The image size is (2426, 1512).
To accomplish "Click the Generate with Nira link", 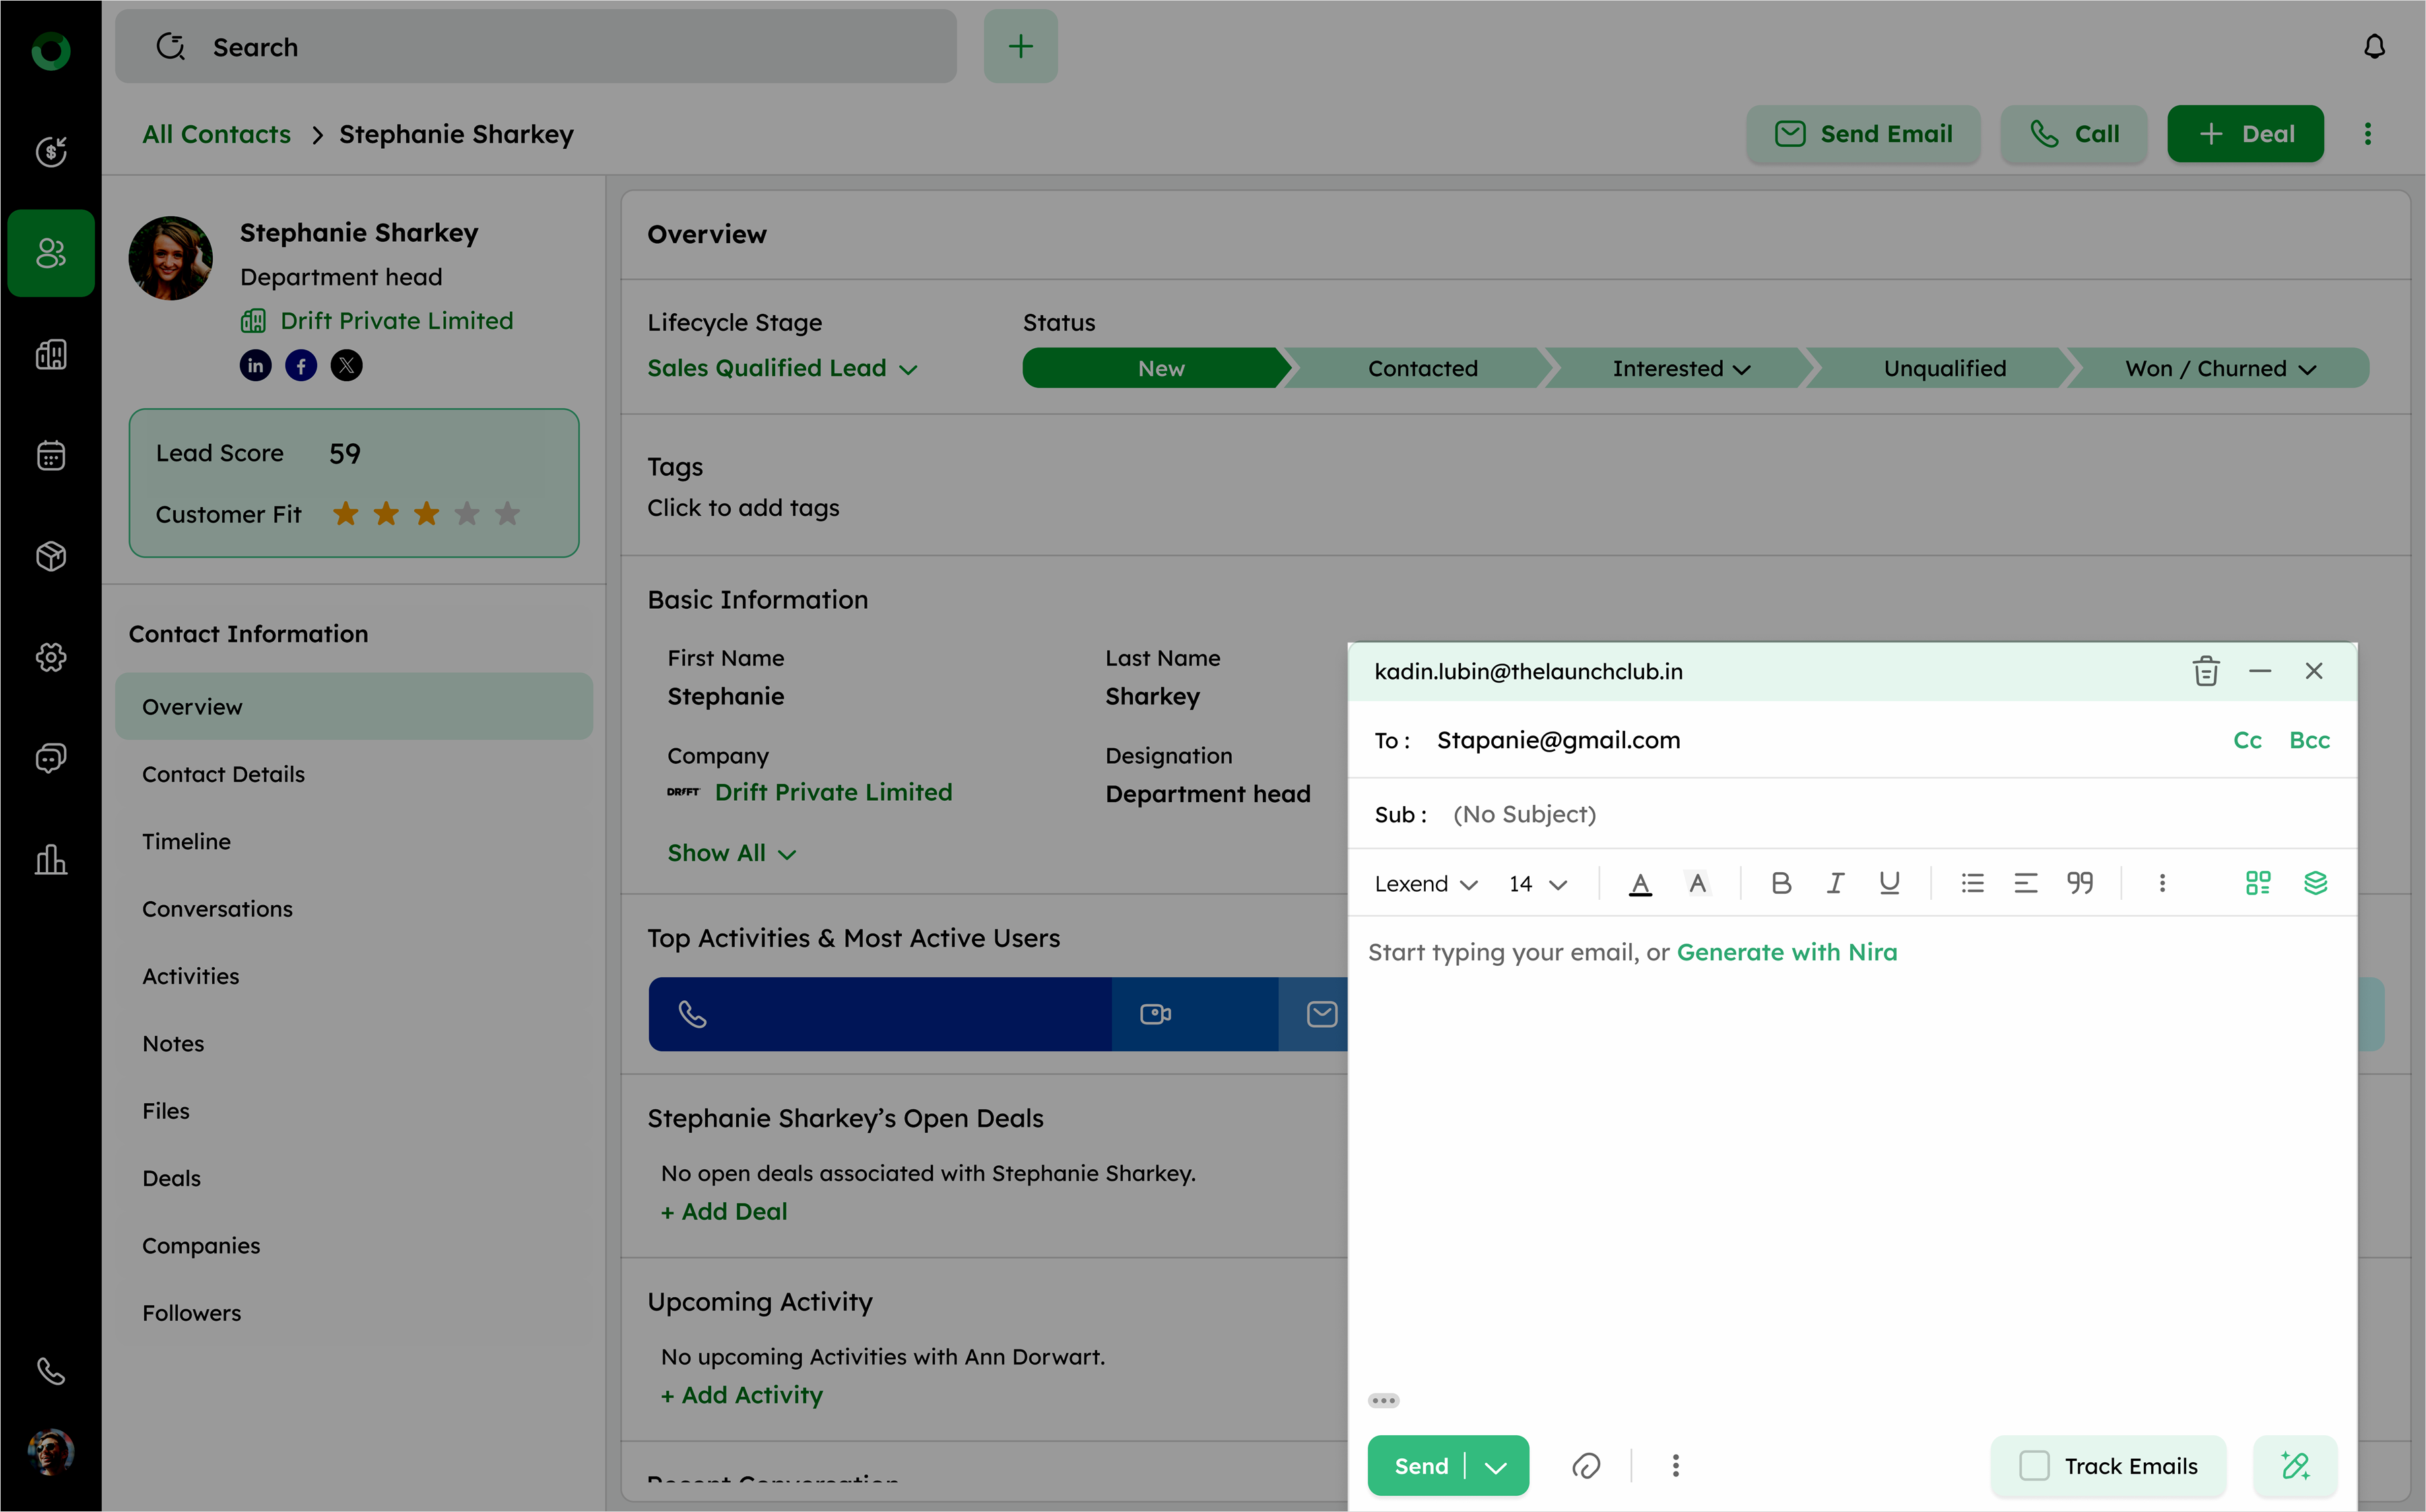I will point(1786,952).
